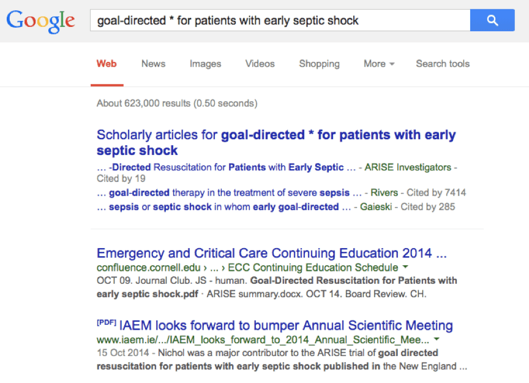This screenshot has height=383, width=529.
Task: Select the Web tab
Action: pyautogui.click(x=107, y=64)
